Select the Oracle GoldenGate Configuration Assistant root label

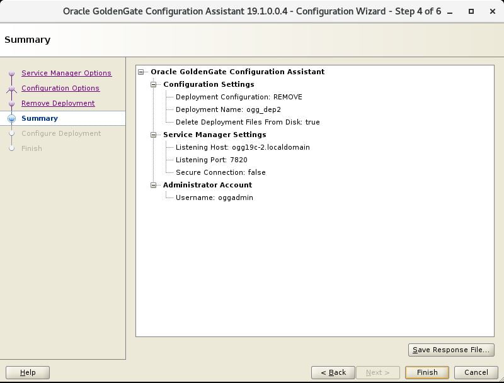(238, 72)
